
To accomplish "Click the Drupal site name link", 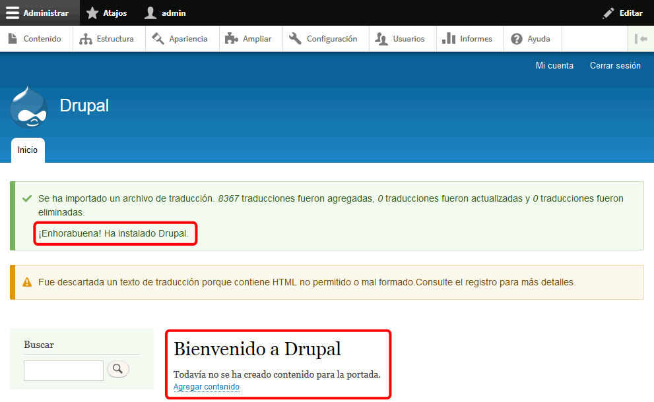I will (84, 105).
